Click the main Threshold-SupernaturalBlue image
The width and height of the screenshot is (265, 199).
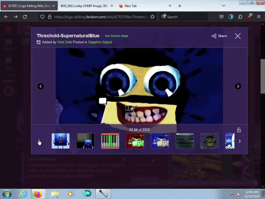coord(139,86)
